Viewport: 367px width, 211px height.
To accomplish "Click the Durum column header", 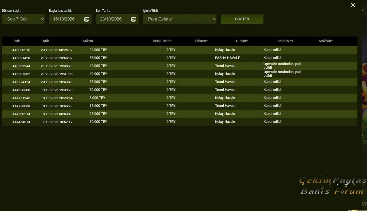I will tap(242, 41).
